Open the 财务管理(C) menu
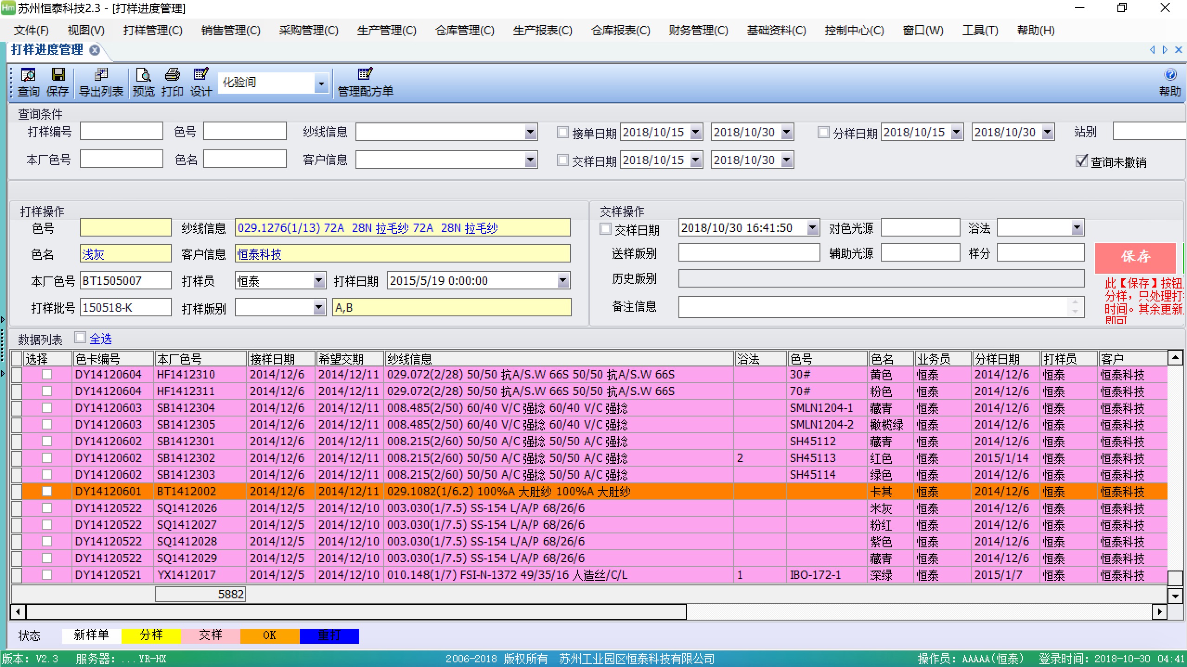The width and height of the screenshot is (1187, 667). 698,30
